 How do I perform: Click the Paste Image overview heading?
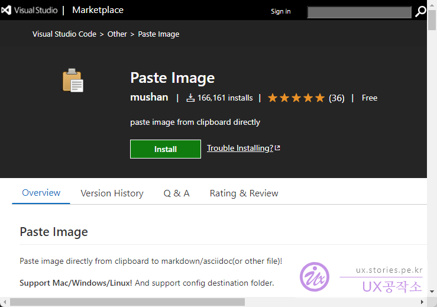pos(54,232)
